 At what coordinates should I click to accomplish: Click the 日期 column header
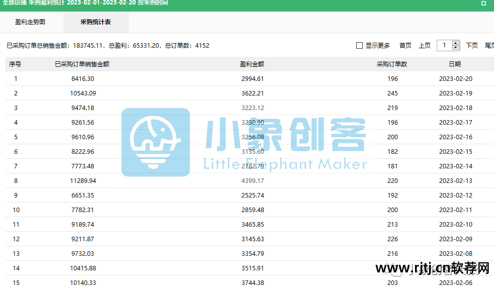(x=455, y=64)
